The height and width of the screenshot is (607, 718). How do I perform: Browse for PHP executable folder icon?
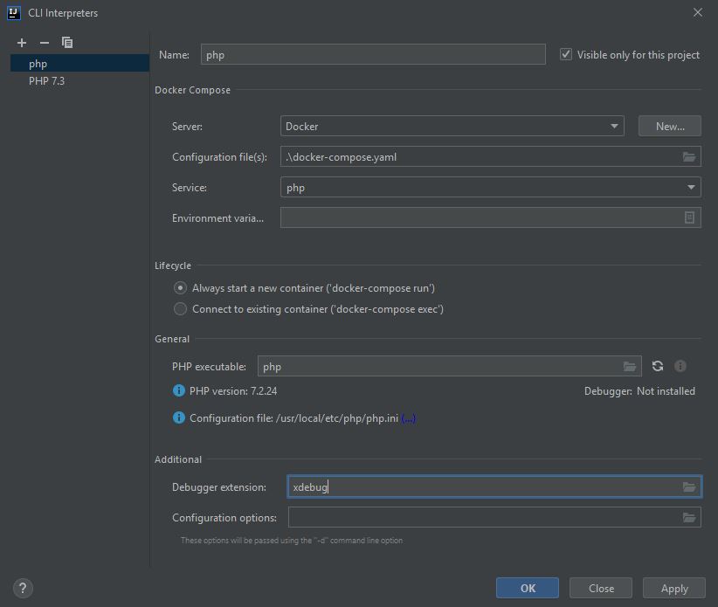[630, 366]
